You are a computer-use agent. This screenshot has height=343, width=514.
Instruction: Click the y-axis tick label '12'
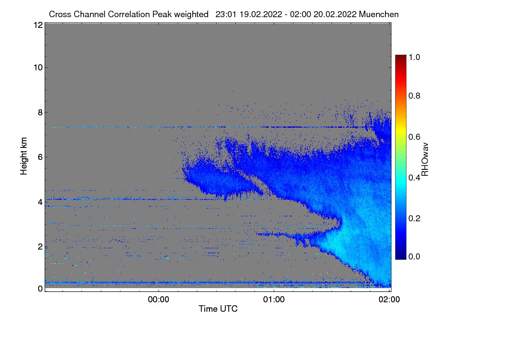[38, 25]
